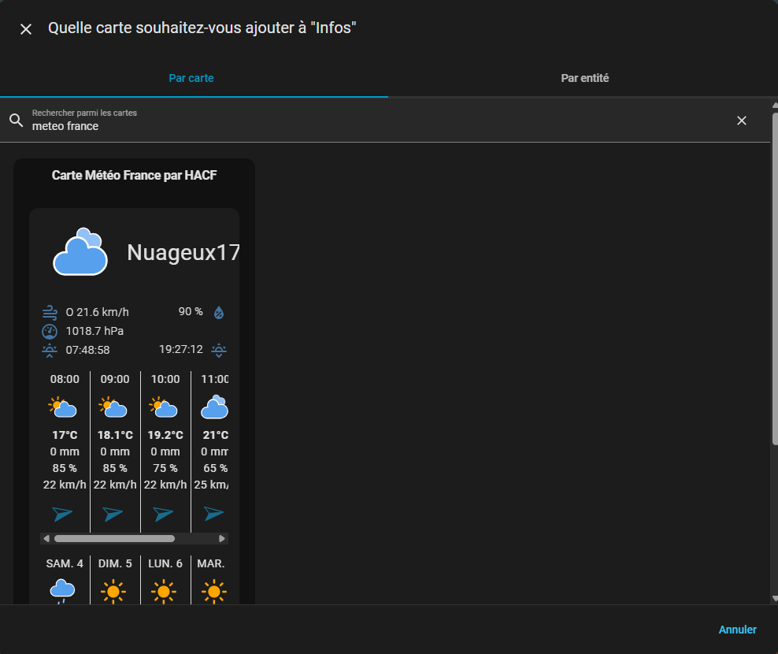Image resolution: width=778 pixels, height=654 pixels.
Task: Click the search magnifier icon
Action: coord(17,121)
